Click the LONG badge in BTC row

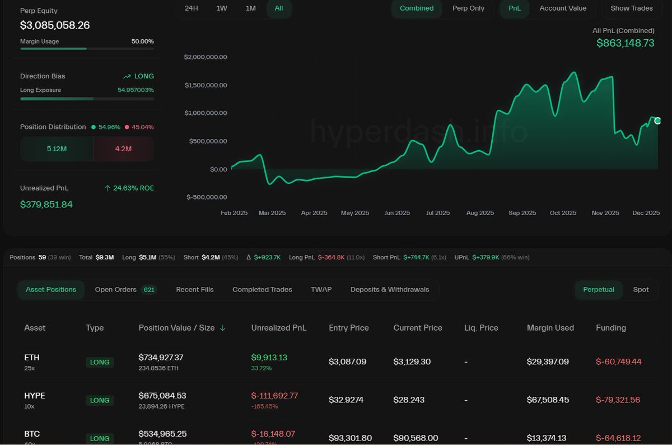(x=100, y=438)
